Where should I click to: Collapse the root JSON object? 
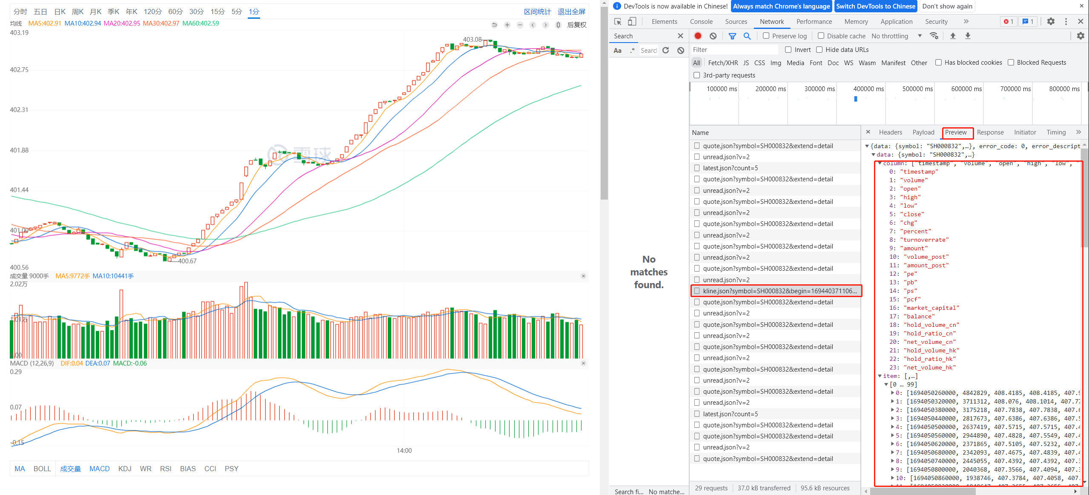(867, 146)
